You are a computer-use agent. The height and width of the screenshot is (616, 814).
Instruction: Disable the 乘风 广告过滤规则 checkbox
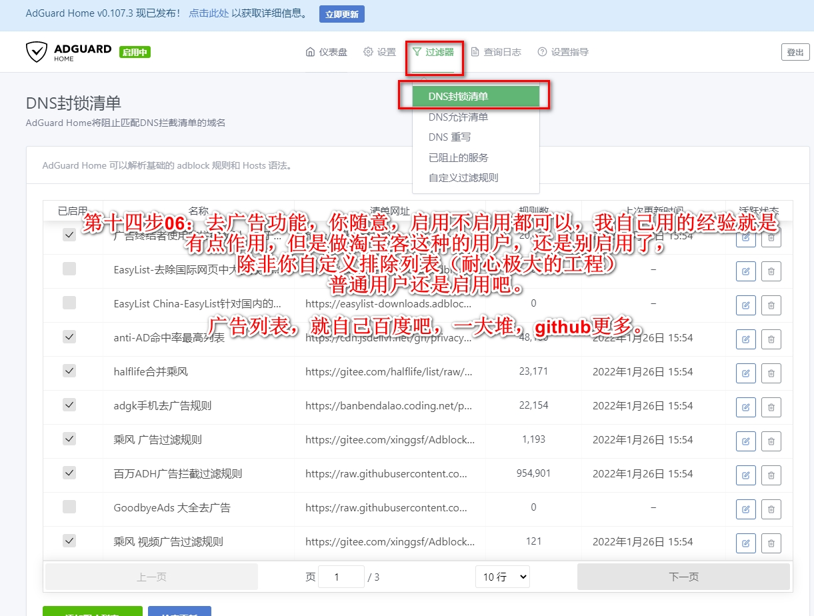point(69,439)
